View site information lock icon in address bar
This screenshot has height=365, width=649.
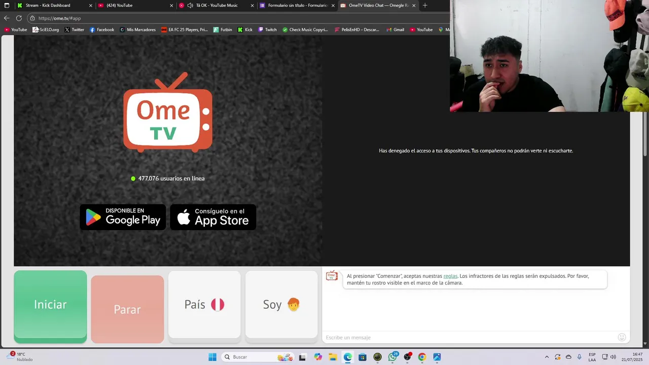(x=32, y=18)
